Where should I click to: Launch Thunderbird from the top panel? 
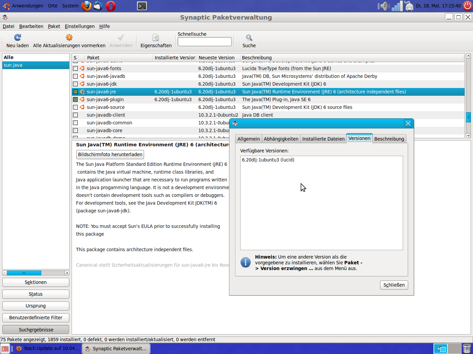(x=98, y=6)
